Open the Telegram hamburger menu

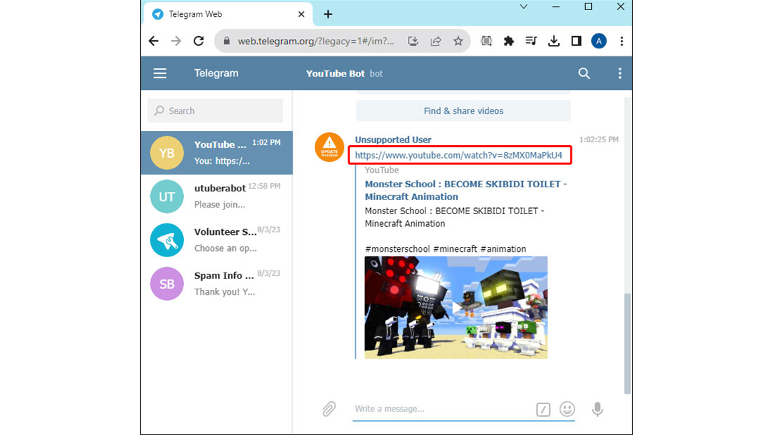160,73
